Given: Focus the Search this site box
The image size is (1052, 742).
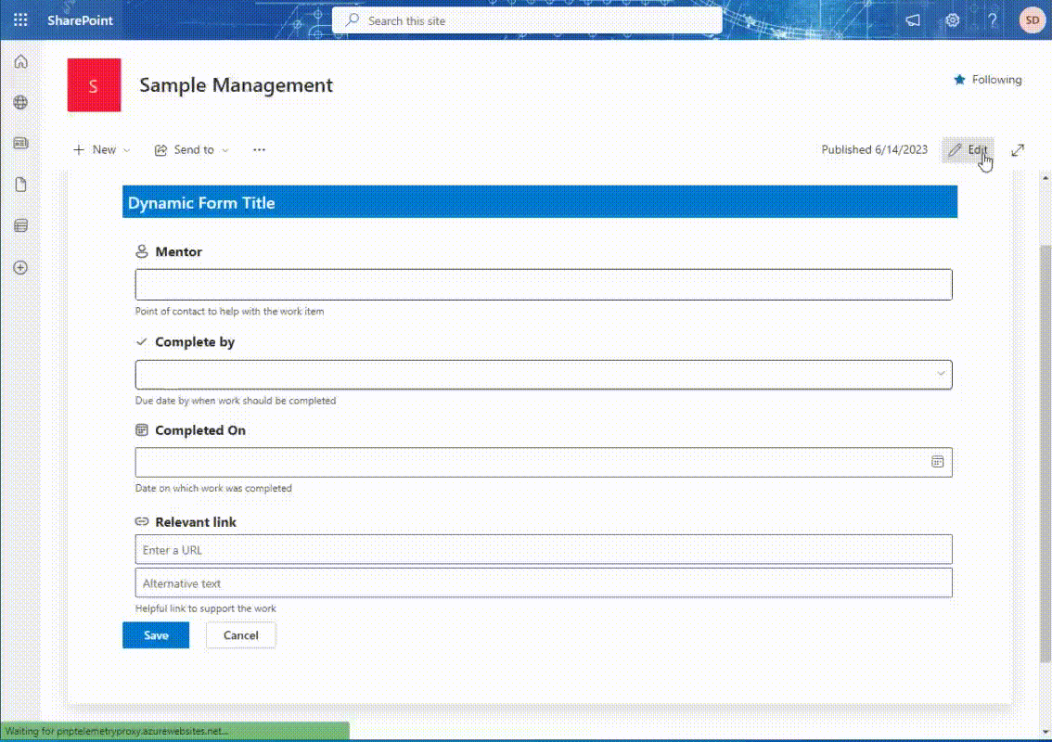Looking at the screenshot, I should 527,20.
